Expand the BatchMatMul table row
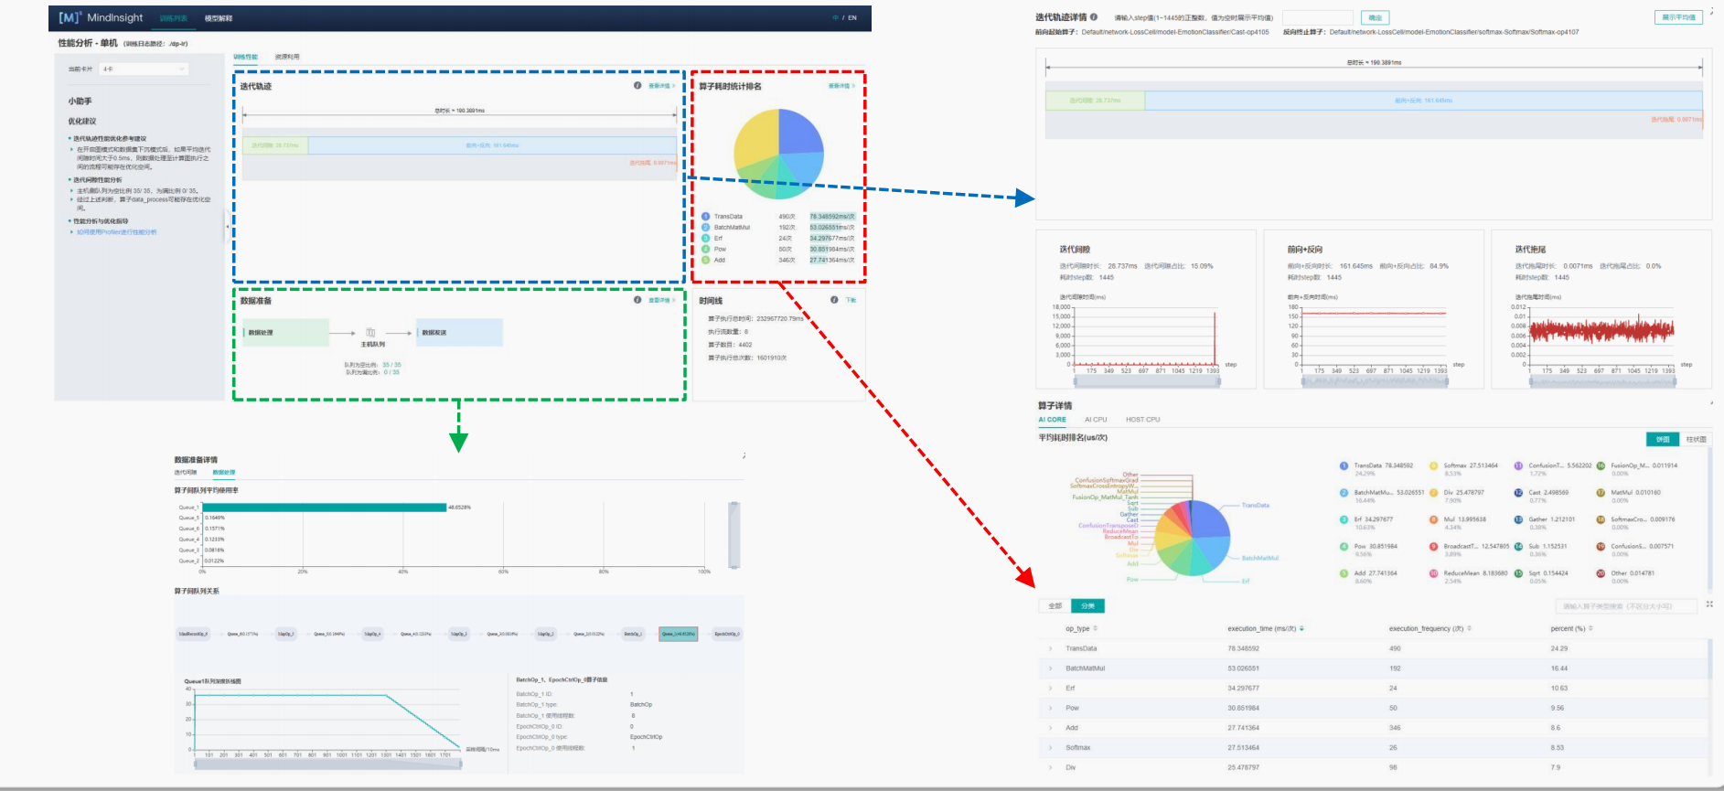 click(x=1050, y=668)
